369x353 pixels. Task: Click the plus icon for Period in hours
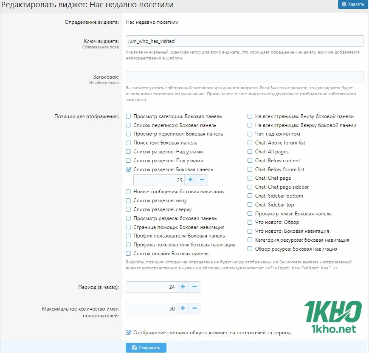pos(183,287)
